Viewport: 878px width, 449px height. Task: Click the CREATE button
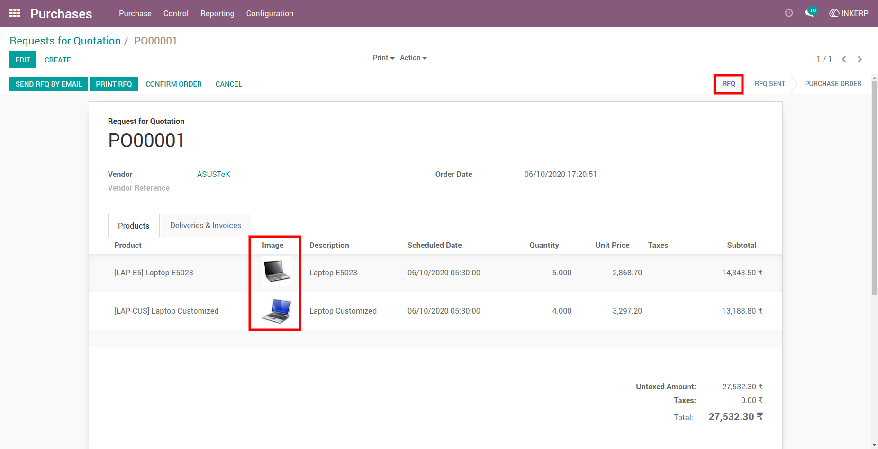click(x=58, y=60)
